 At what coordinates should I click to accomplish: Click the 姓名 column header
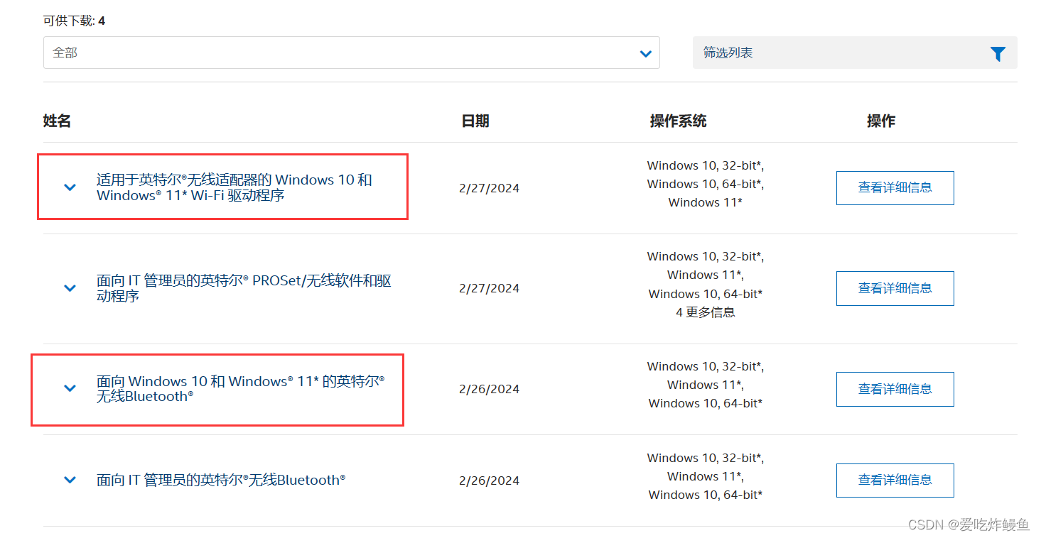[57, 121]
